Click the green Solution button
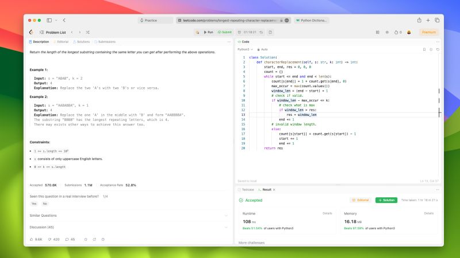 point(386,200)
